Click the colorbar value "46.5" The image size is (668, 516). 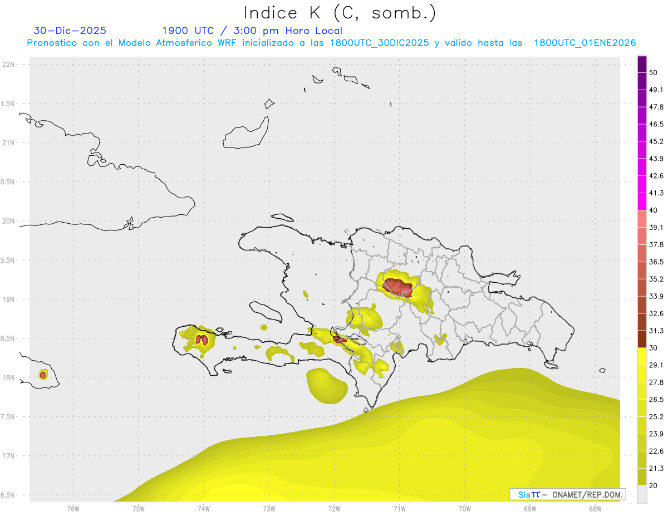click(x=656, y=125)
